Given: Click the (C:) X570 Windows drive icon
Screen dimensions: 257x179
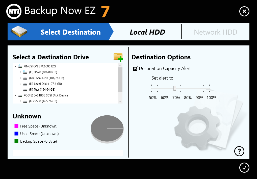Looking at the screenshot, I should tap(25, 72).
